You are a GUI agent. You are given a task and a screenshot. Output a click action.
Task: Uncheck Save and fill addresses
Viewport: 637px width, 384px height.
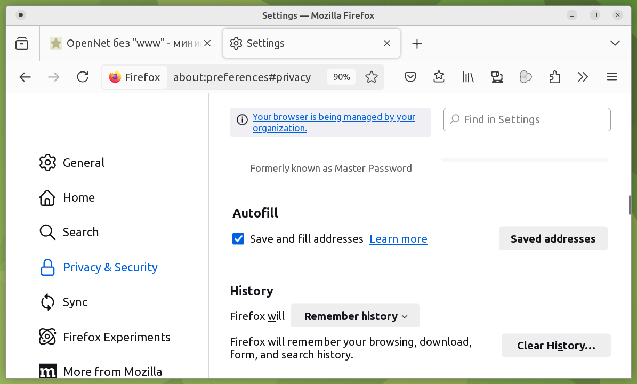pos(238,239)
